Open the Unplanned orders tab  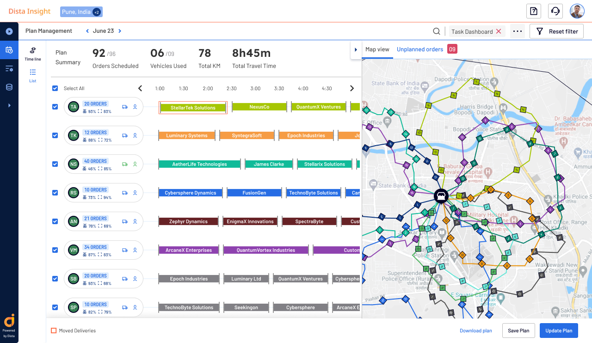(x=420, y=49)
